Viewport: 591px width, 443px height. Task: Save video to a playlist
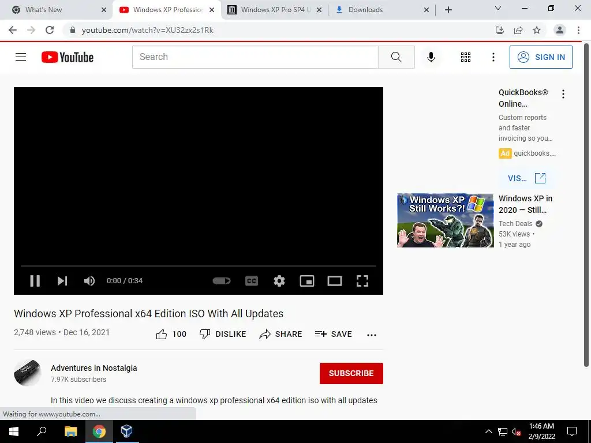[333, 334]
